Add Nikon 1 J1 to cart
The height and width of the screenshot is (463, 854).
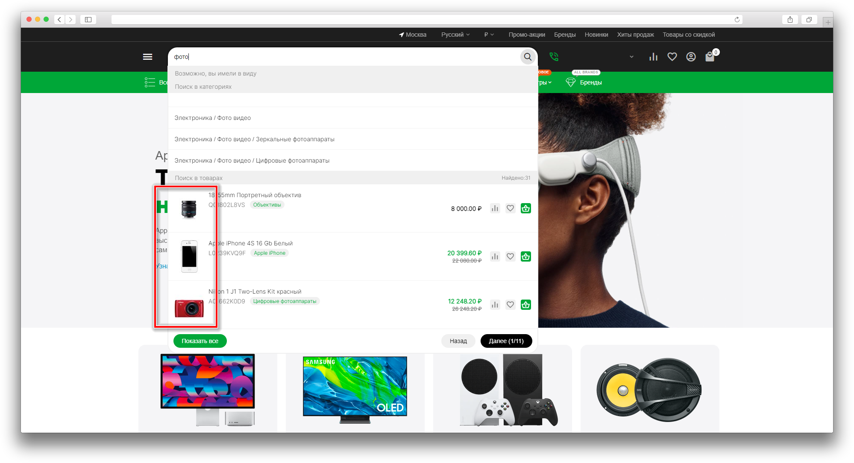525,305
